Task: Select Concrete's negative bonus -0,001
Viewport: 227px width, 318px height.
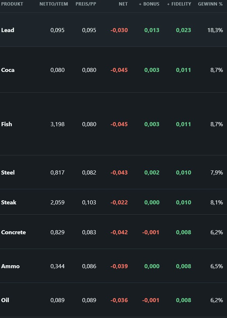Action: (151, 232)
